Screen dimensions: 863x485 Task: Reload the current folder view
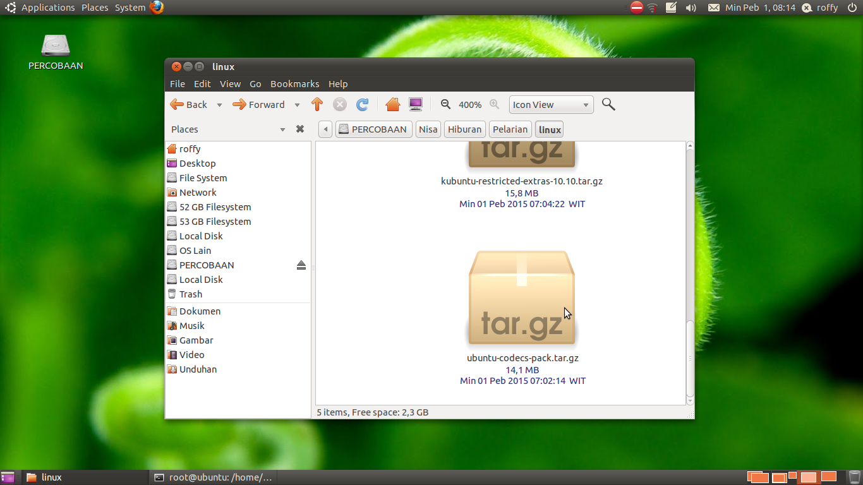pyautogui.click(x=362, y=105)
